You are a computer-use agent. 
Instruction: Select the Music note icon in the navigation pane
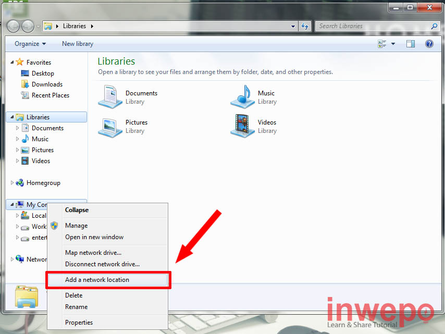25,139
